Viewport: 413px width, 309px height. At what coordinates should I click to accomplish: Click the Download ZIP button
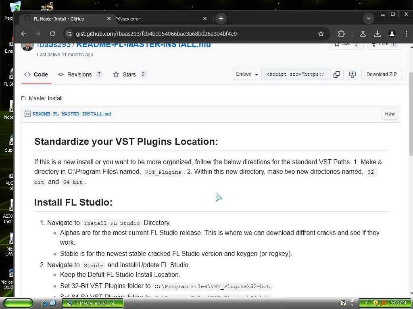[382, 74]
